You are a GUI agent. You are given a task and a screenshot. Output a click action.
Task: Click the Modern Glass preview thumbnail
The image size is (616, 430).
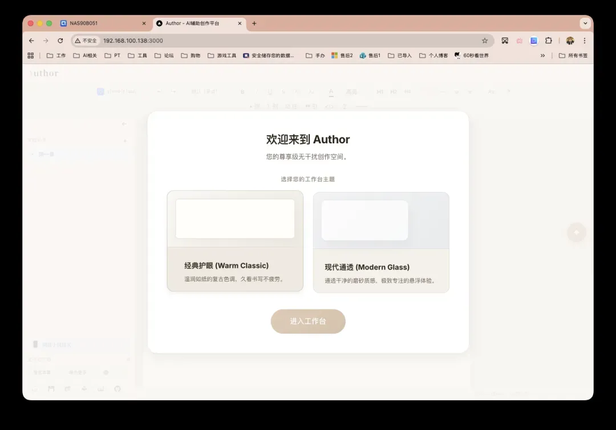pos(365,220)
